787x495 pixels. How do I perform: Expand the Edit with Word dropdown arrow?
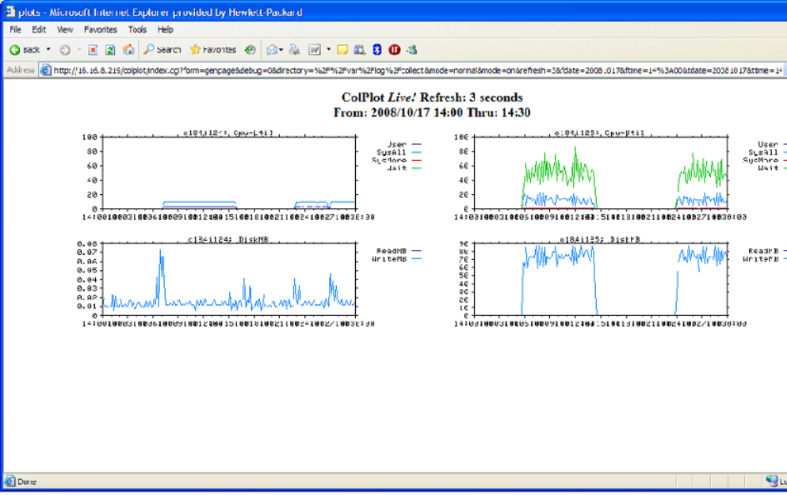[328, 49]
